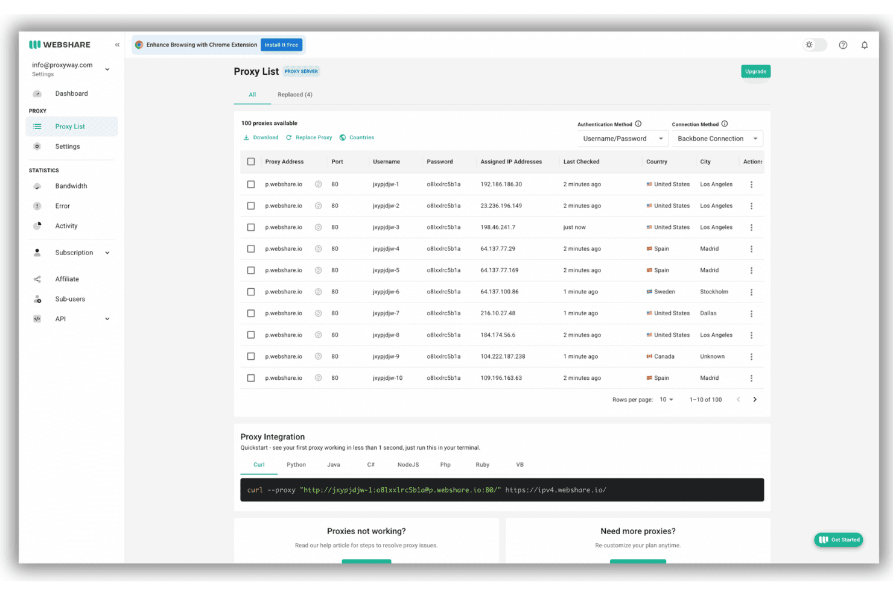
Task: Open the rows per page dropdown
Action: pyautogui.click(x=666, y=400)
